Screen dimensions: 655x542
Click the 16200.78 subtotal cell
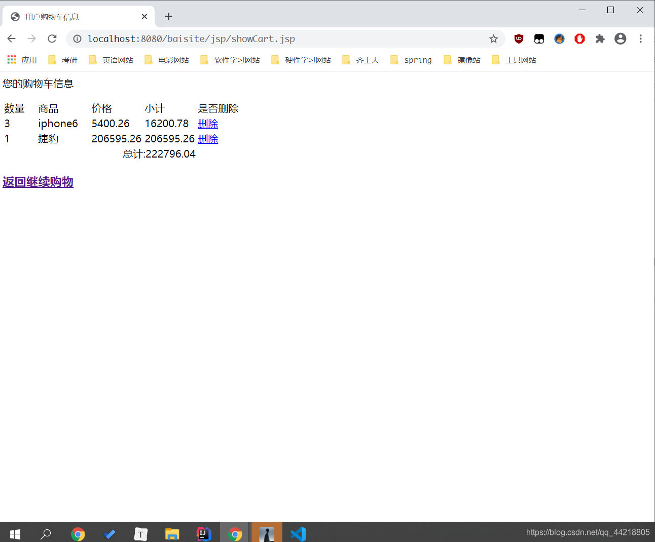click(x=167, y=124)
